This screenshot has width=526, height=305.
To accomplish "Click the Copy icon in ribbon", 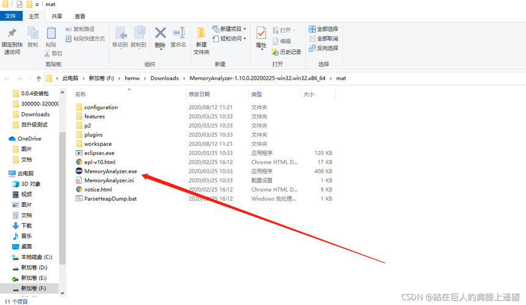I will (32, 33).
